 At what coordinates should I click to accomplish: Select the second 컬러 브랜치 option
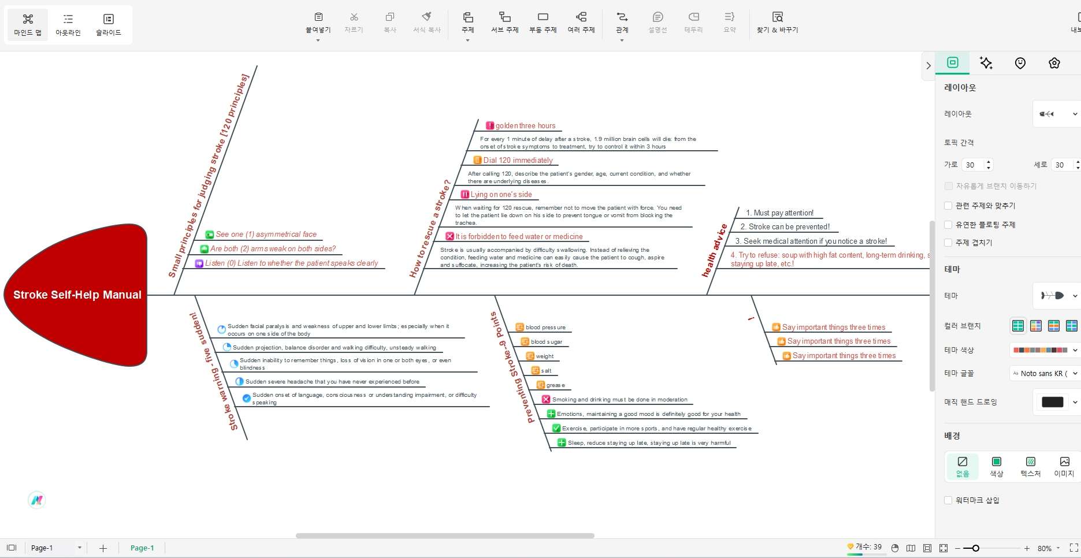1036,326
